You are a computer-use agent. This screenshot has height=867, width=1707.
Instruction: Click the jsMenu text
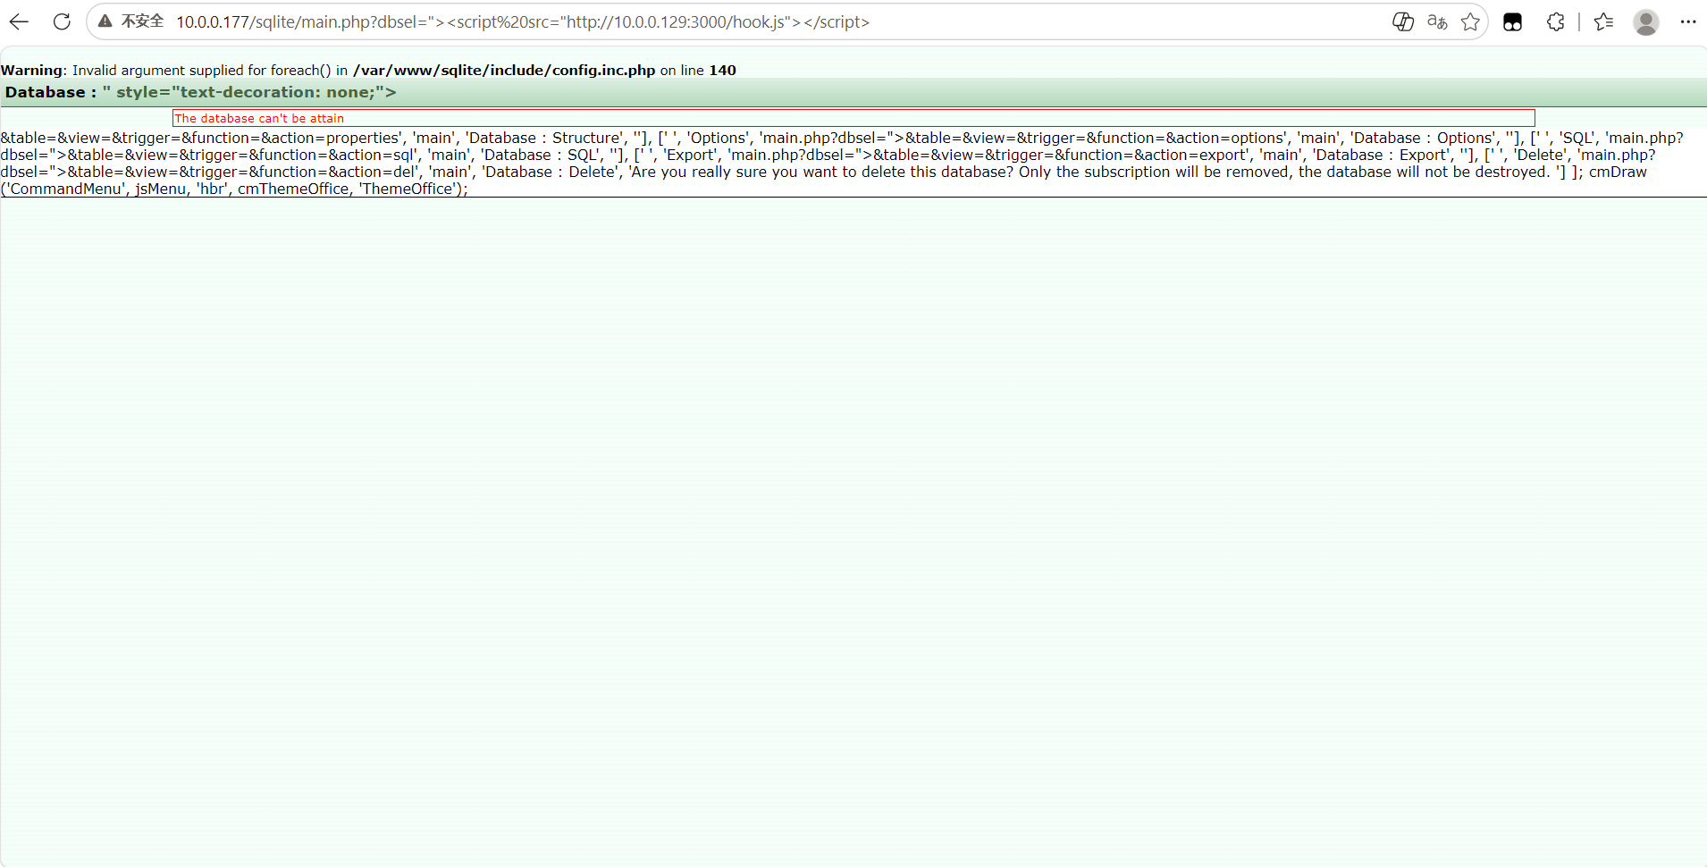click(x=161, y=189)
